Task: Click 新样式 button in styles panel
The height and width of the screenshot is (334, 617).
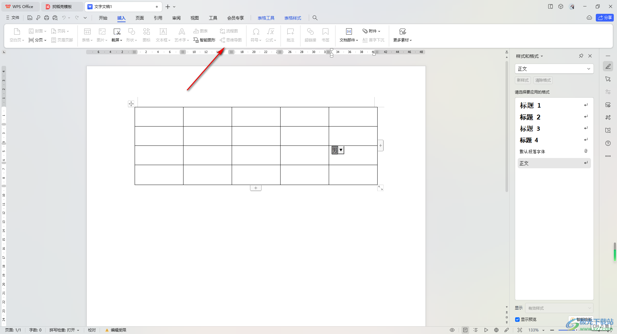Action: tap(523, 80)
